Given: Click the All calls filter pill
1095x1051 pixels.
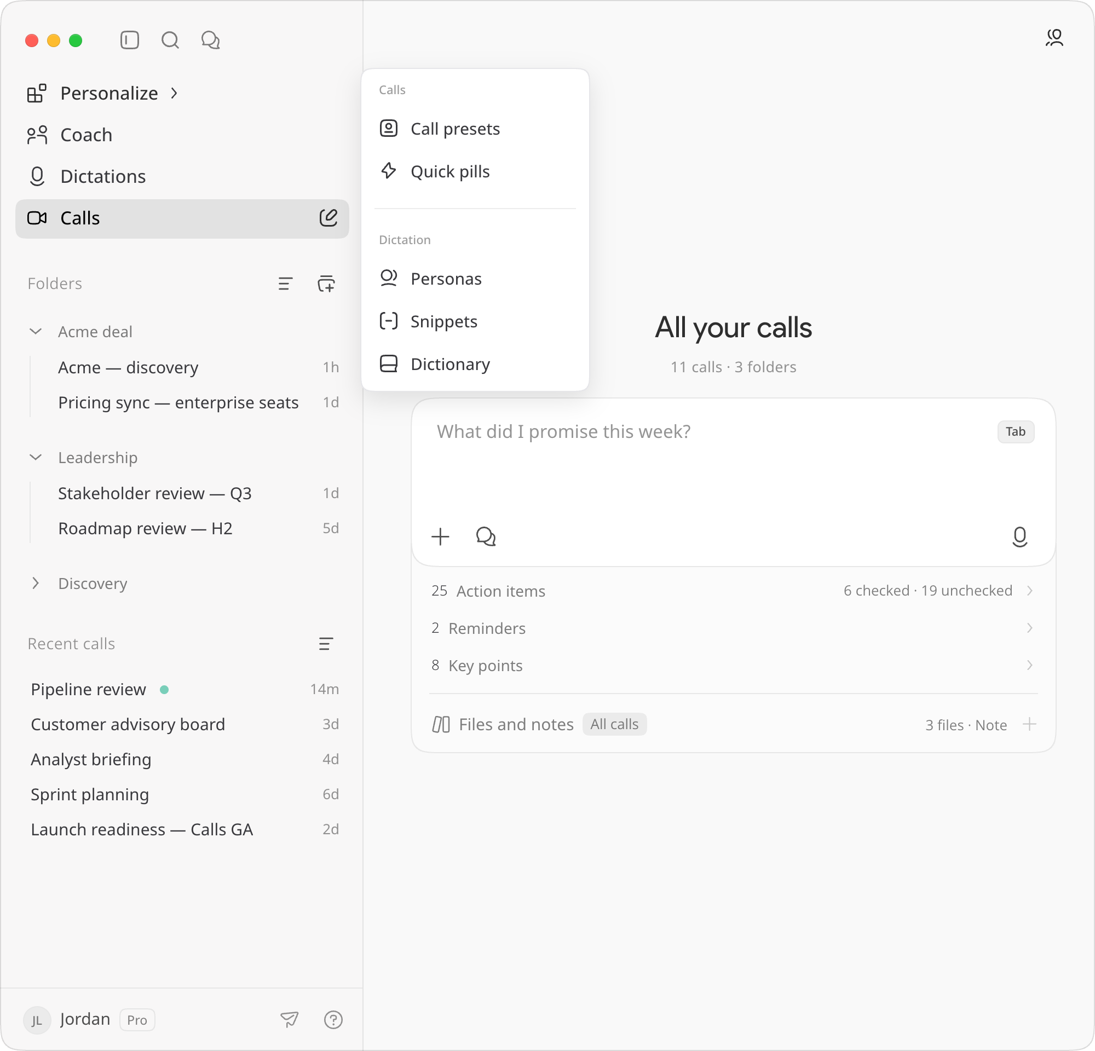Looking at the screenshot, I should coord(614,724).
